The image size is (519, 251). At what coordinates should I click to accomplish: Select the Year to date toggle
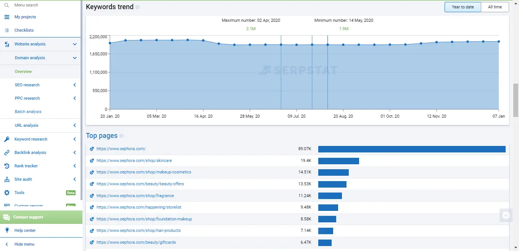tap(463, 7)
